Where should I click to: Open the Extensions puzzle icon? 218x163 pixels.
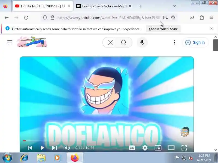tap(202, 17)
